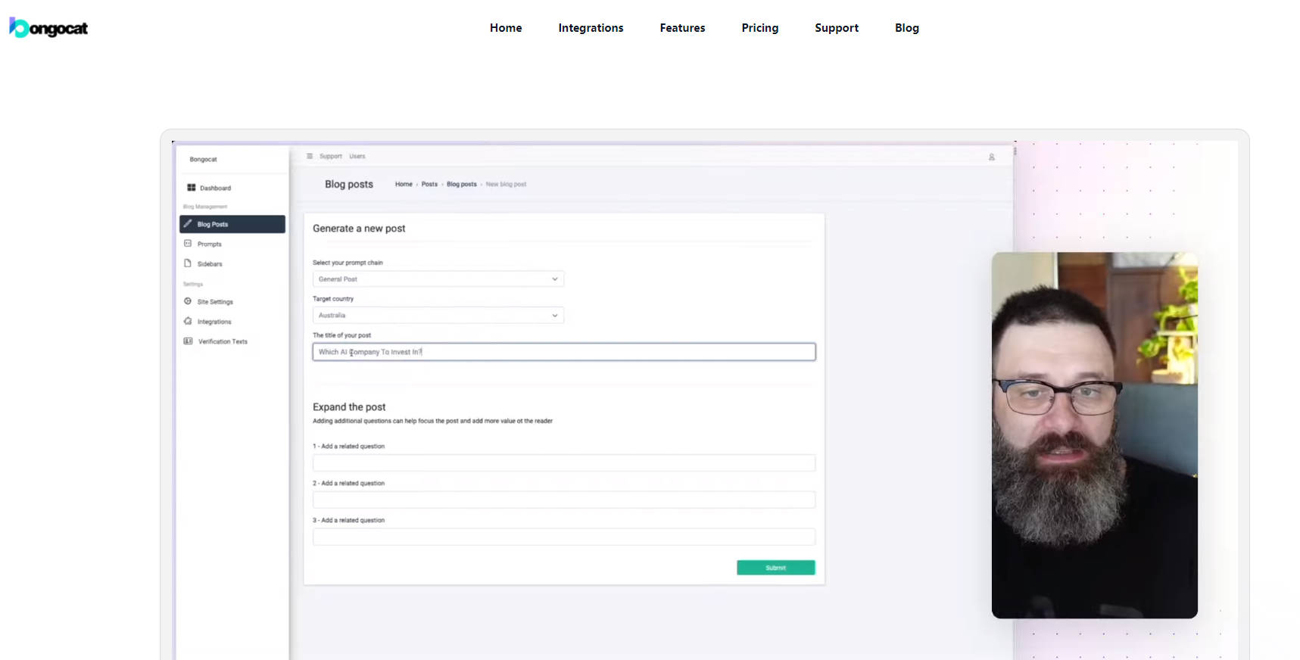Click the post title input field
Screen dimensions: 1300x660
(x=563, y=352)
